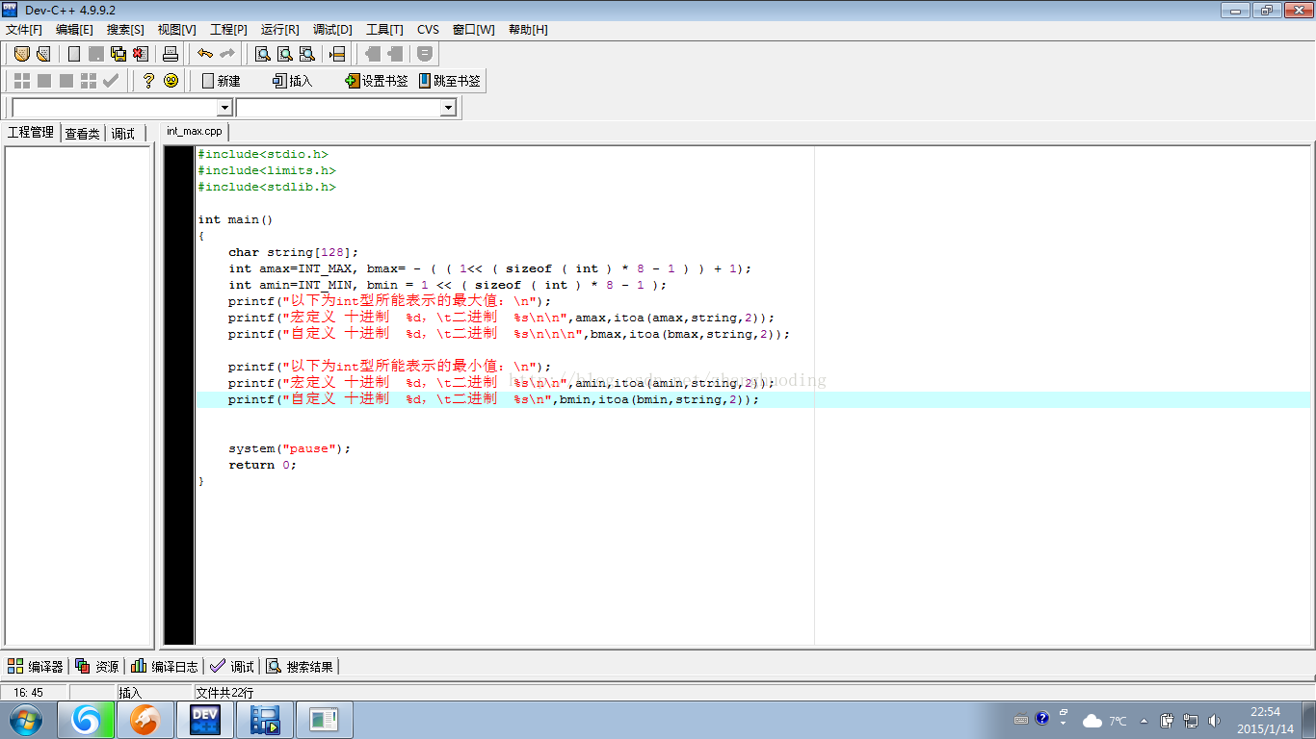1316x739 pixels.
Task: Open the bottom 调试 panel tab
Action: point(232,666)
